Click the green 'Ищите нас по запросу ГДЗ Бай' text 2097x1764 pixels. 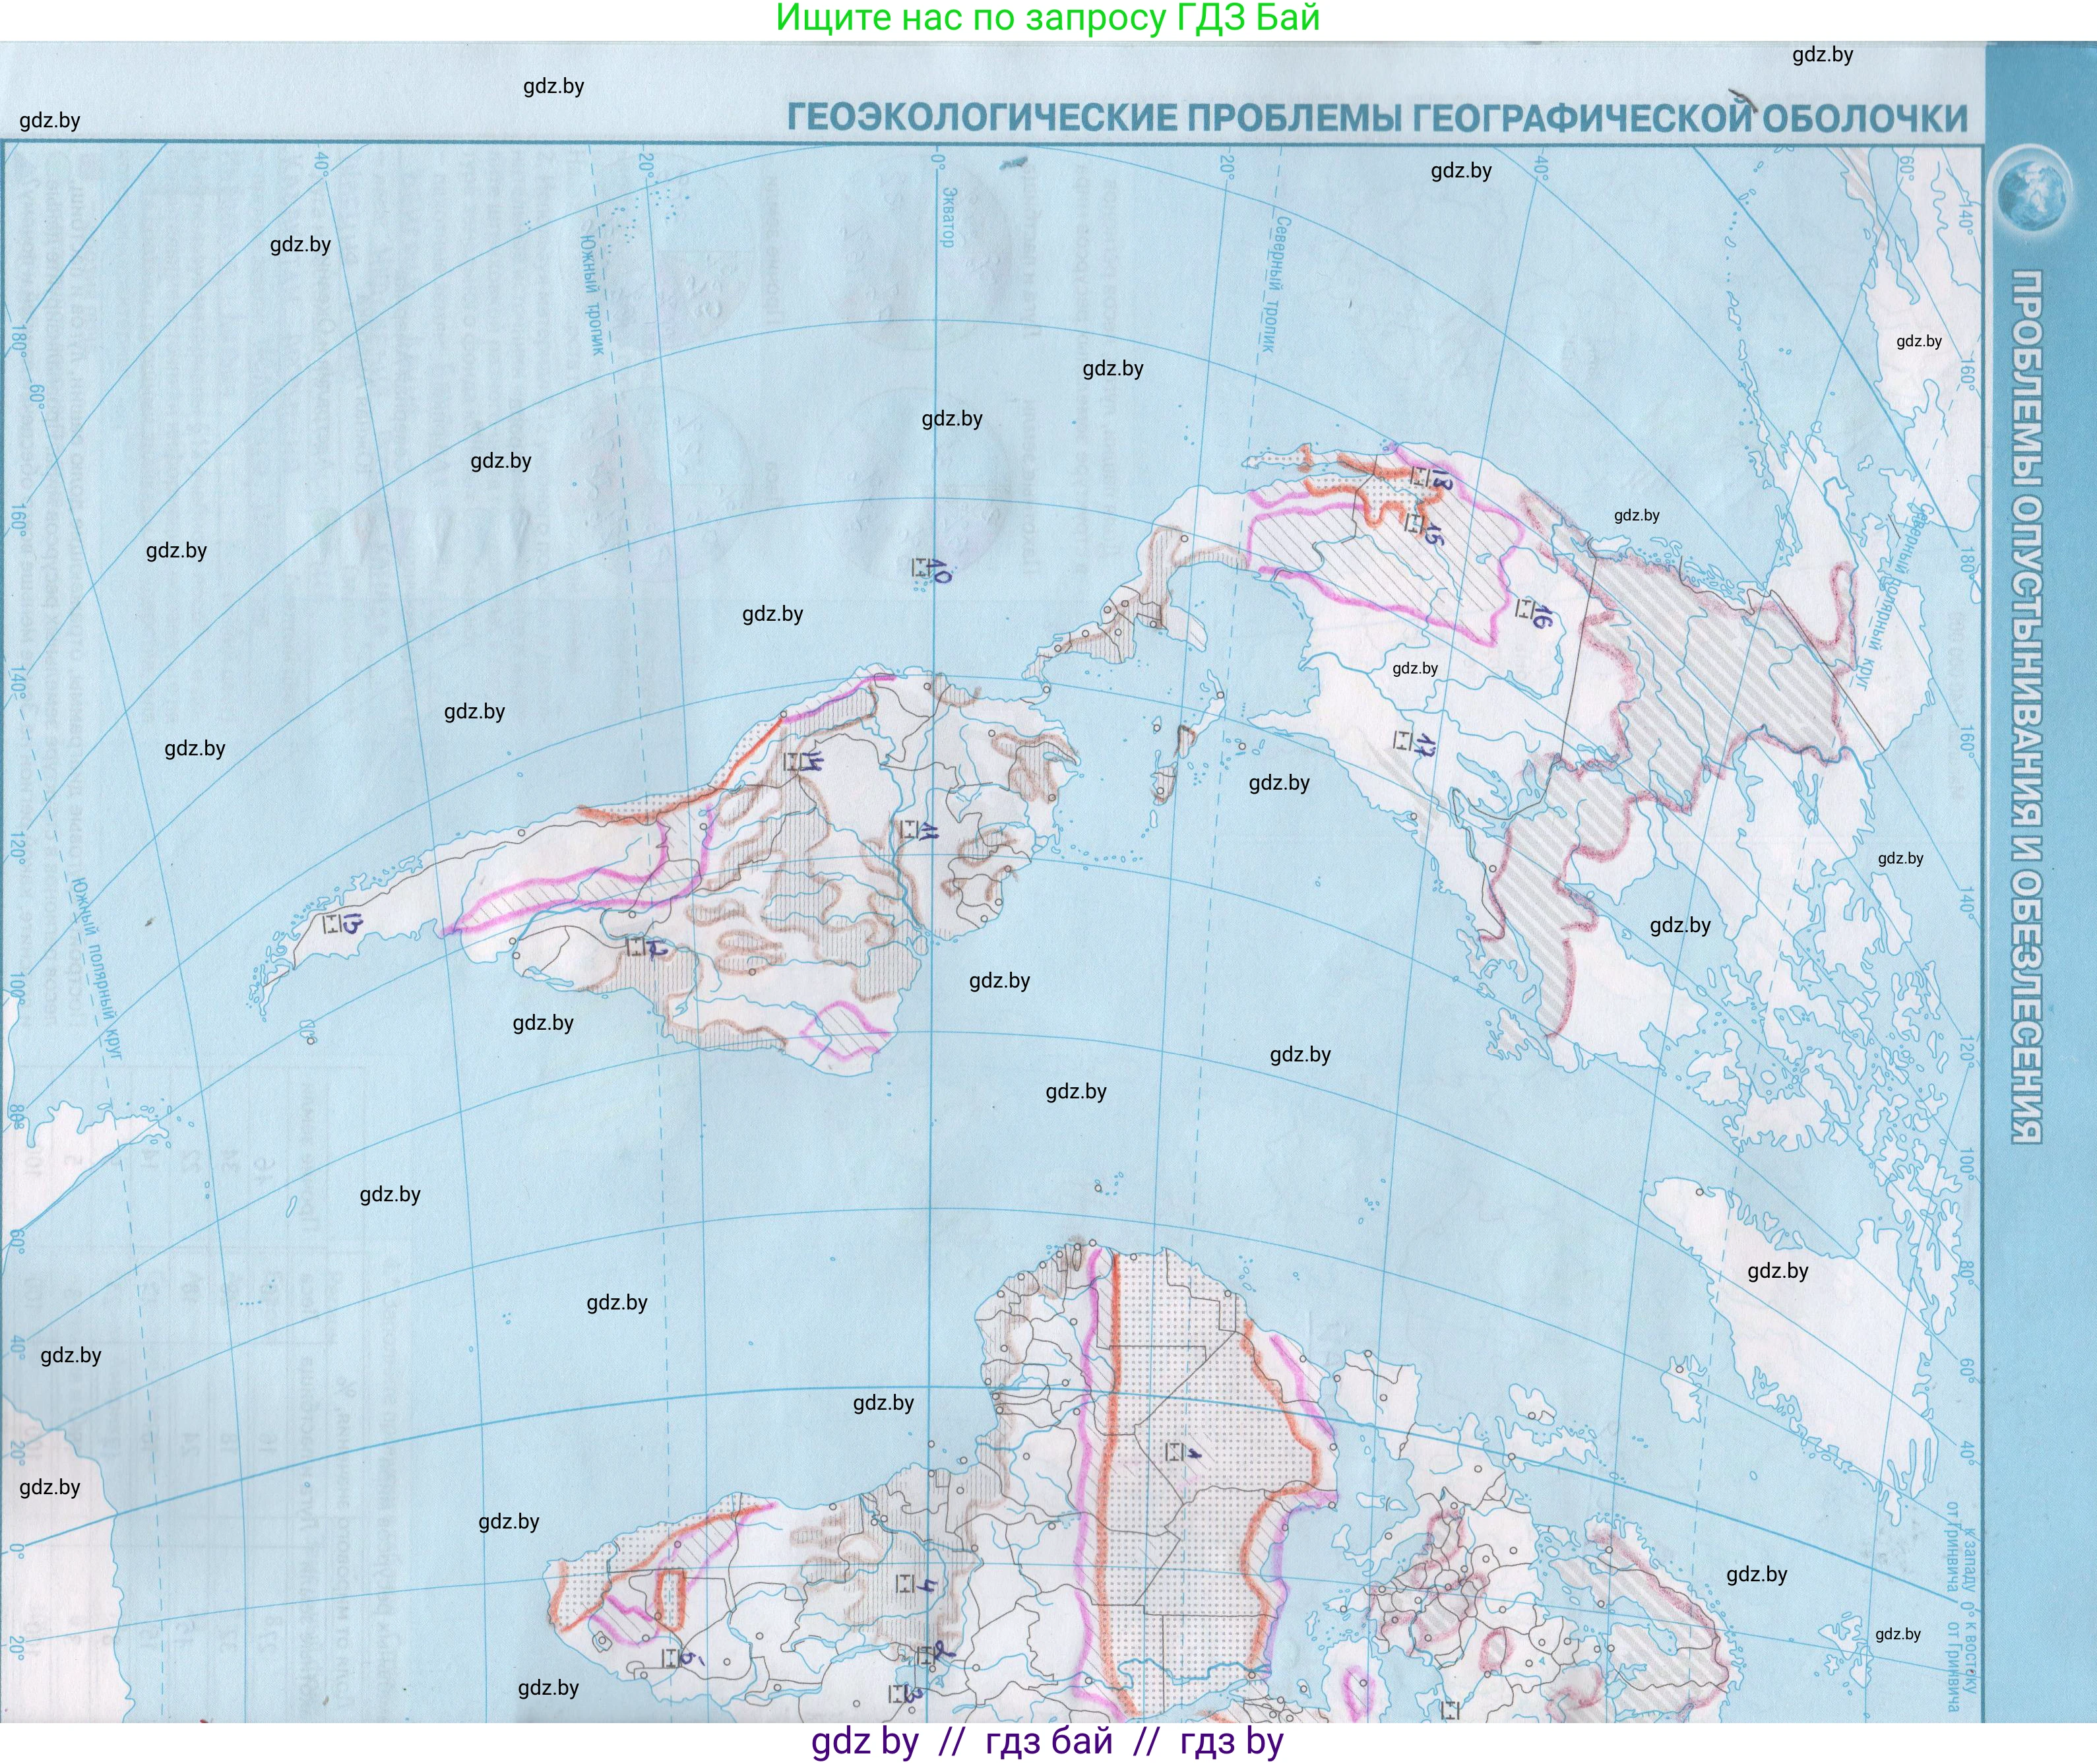(1047, 18)
